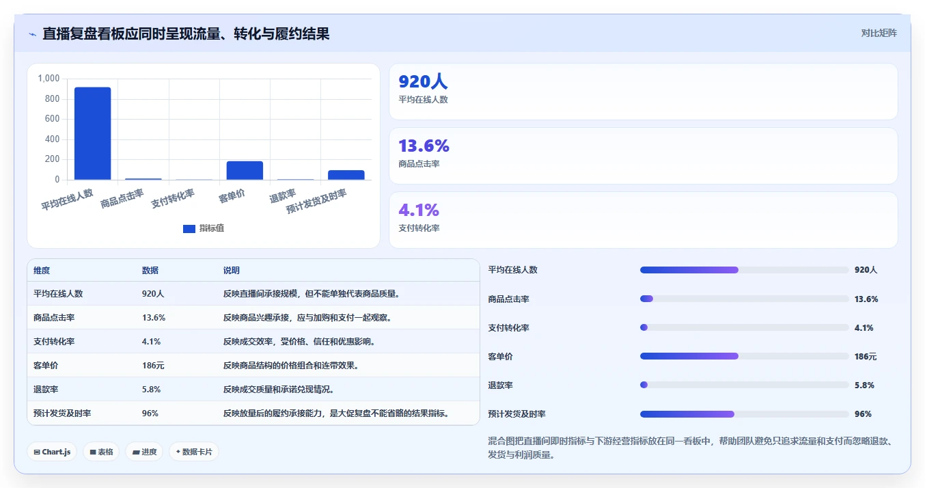This screenshot has height=488, width=925.
Task: Click the dashboard title 直播复盘看板
Action: [x=186, y=33]
